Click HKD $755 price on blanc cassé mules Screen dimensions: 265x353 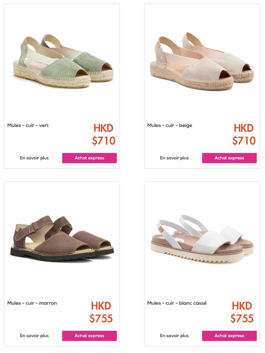(242, 312)
